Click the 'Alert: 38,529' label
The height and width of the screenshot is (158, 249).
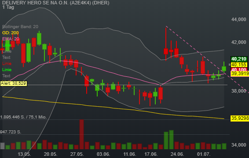pyautogui.click(x=14, y=83)
